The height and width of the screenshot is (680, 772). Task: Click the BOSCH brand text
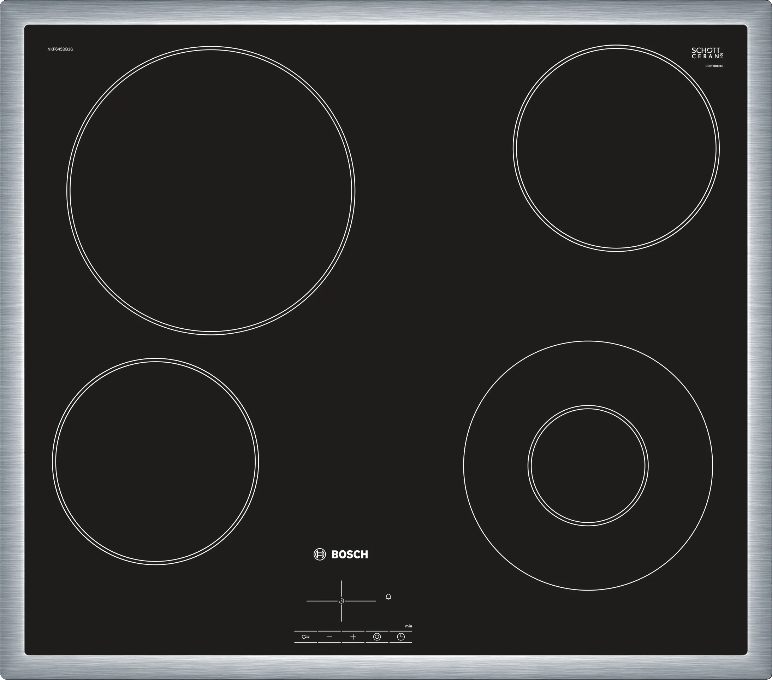tap(349, 555)
